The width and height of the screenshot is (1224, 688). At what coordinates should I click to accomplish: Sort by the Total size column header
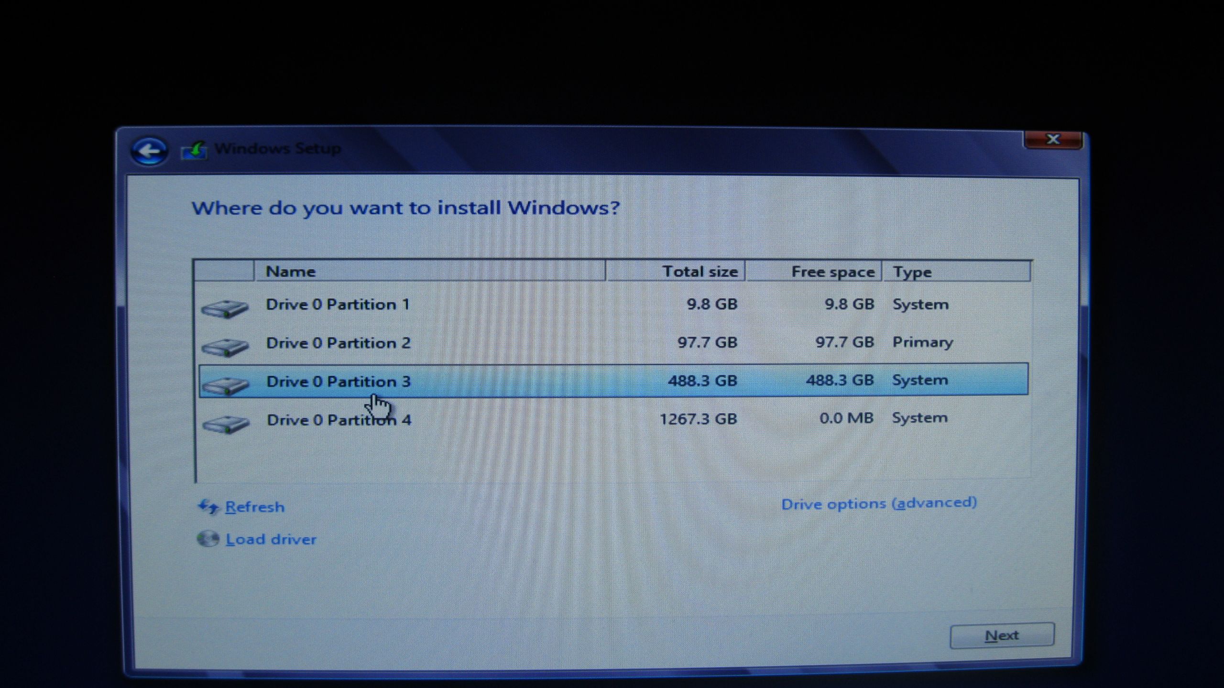point(675,272)
